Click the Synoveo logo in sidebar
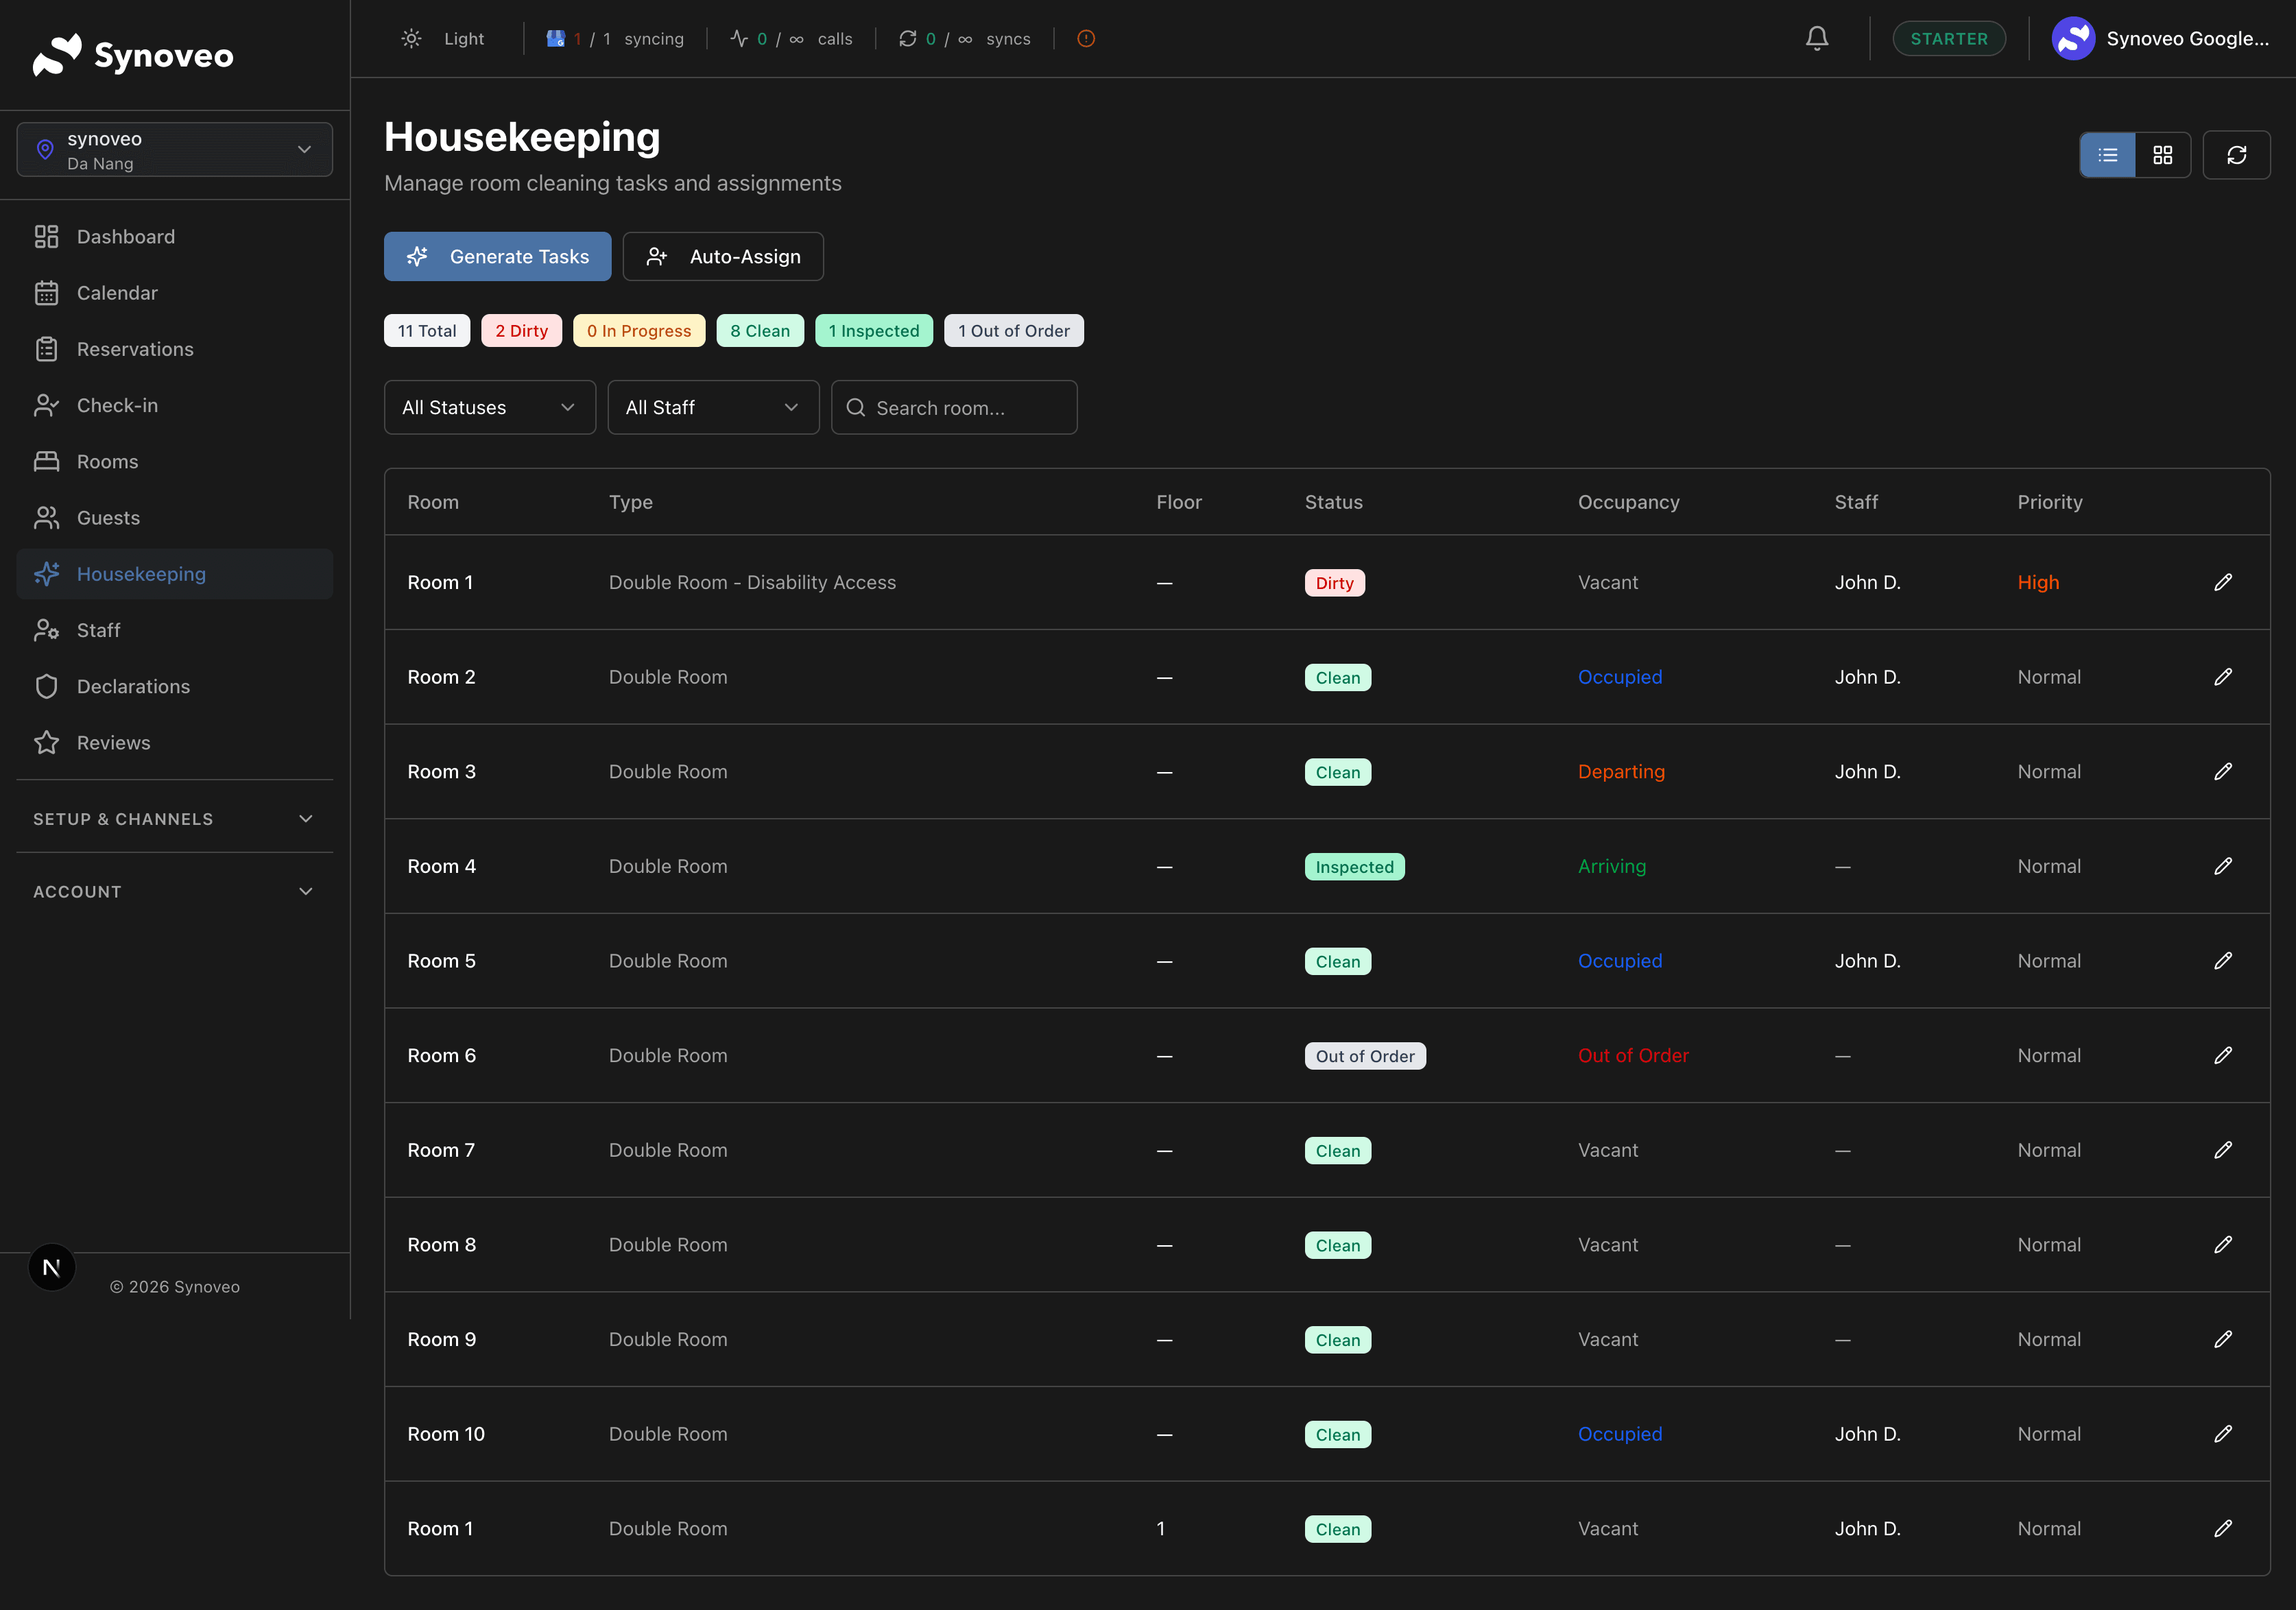2296x1610 pixels. click(133, 55)
